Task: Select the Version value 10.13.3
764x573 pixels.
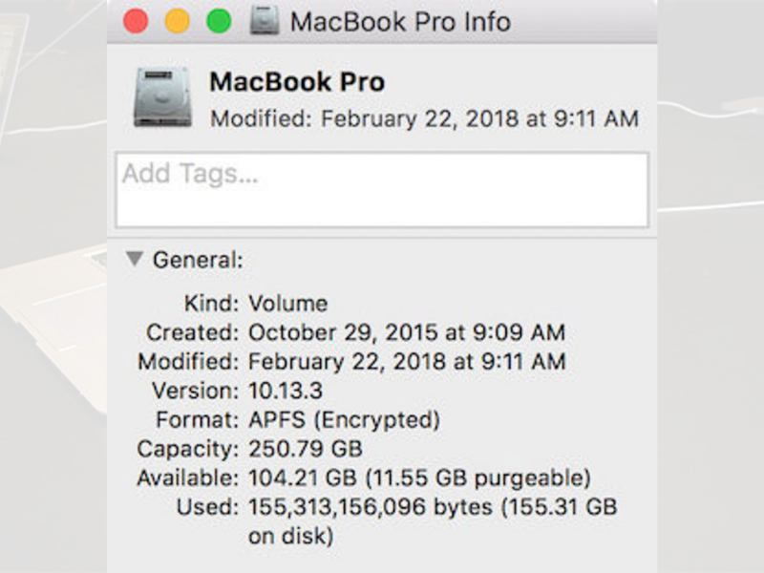Action: point(286,391)
